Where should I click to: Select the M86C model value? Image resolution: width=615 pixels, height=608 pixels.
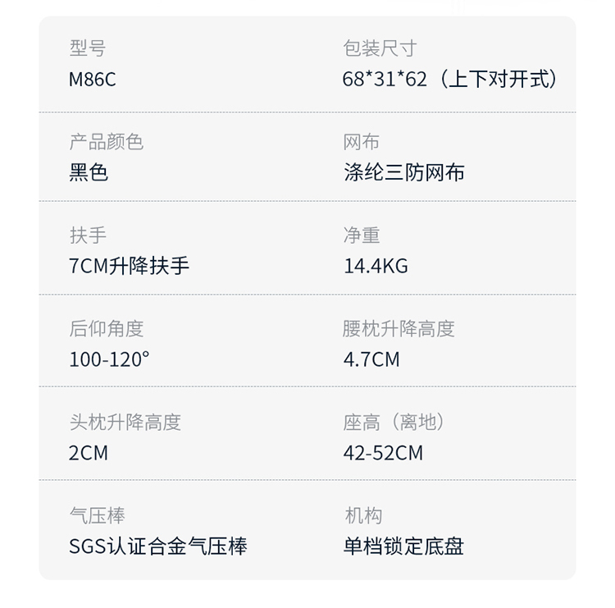click(93, 80)
